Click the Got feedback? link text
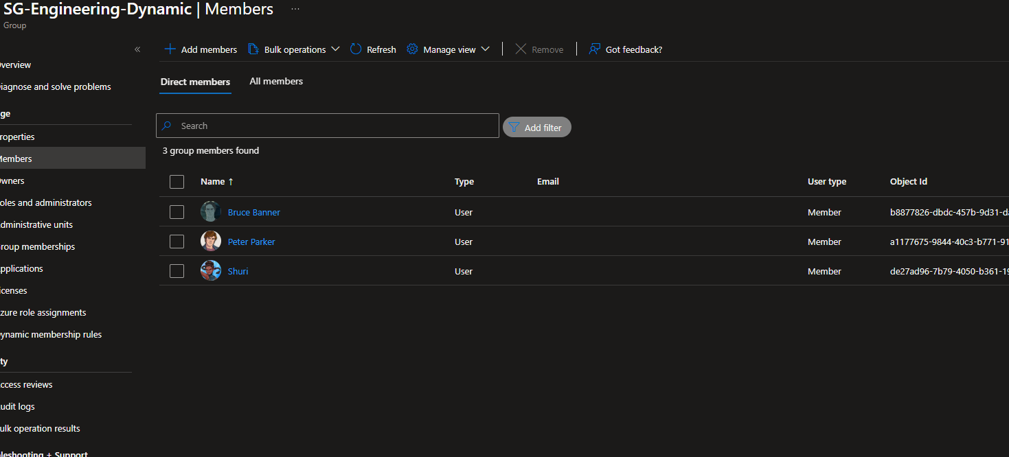The image size is (1009, 457). (634, 49)
